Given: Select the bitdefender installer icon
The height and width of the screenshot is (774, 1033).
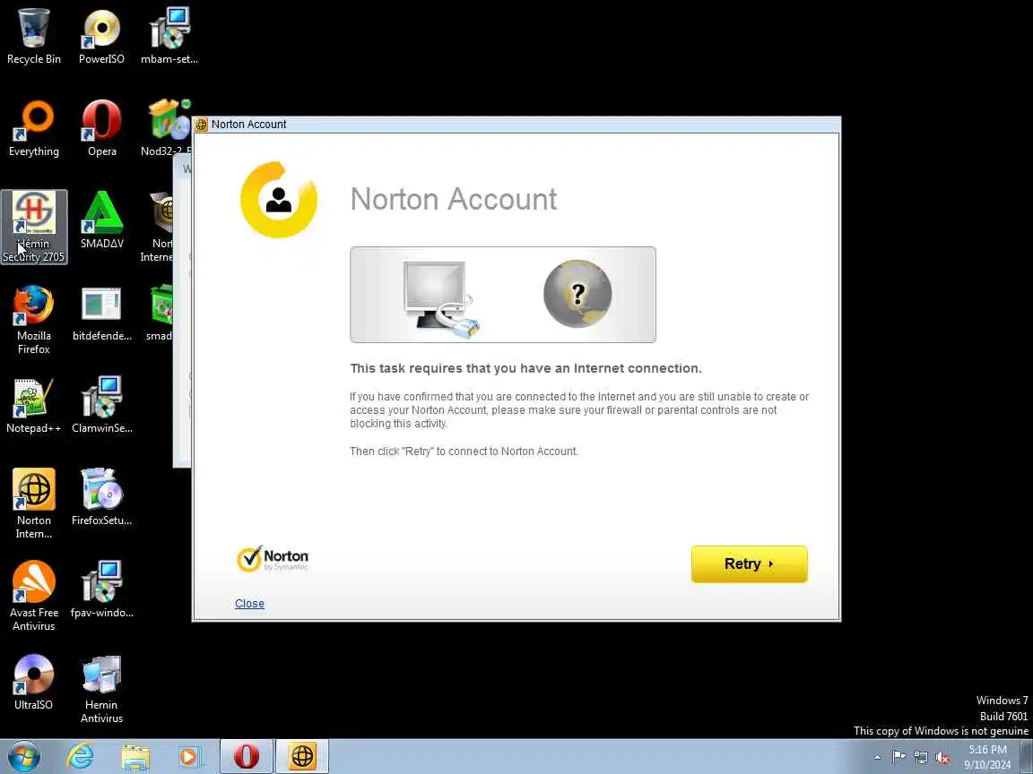Looking at the screenshot, I should [101, 314].
